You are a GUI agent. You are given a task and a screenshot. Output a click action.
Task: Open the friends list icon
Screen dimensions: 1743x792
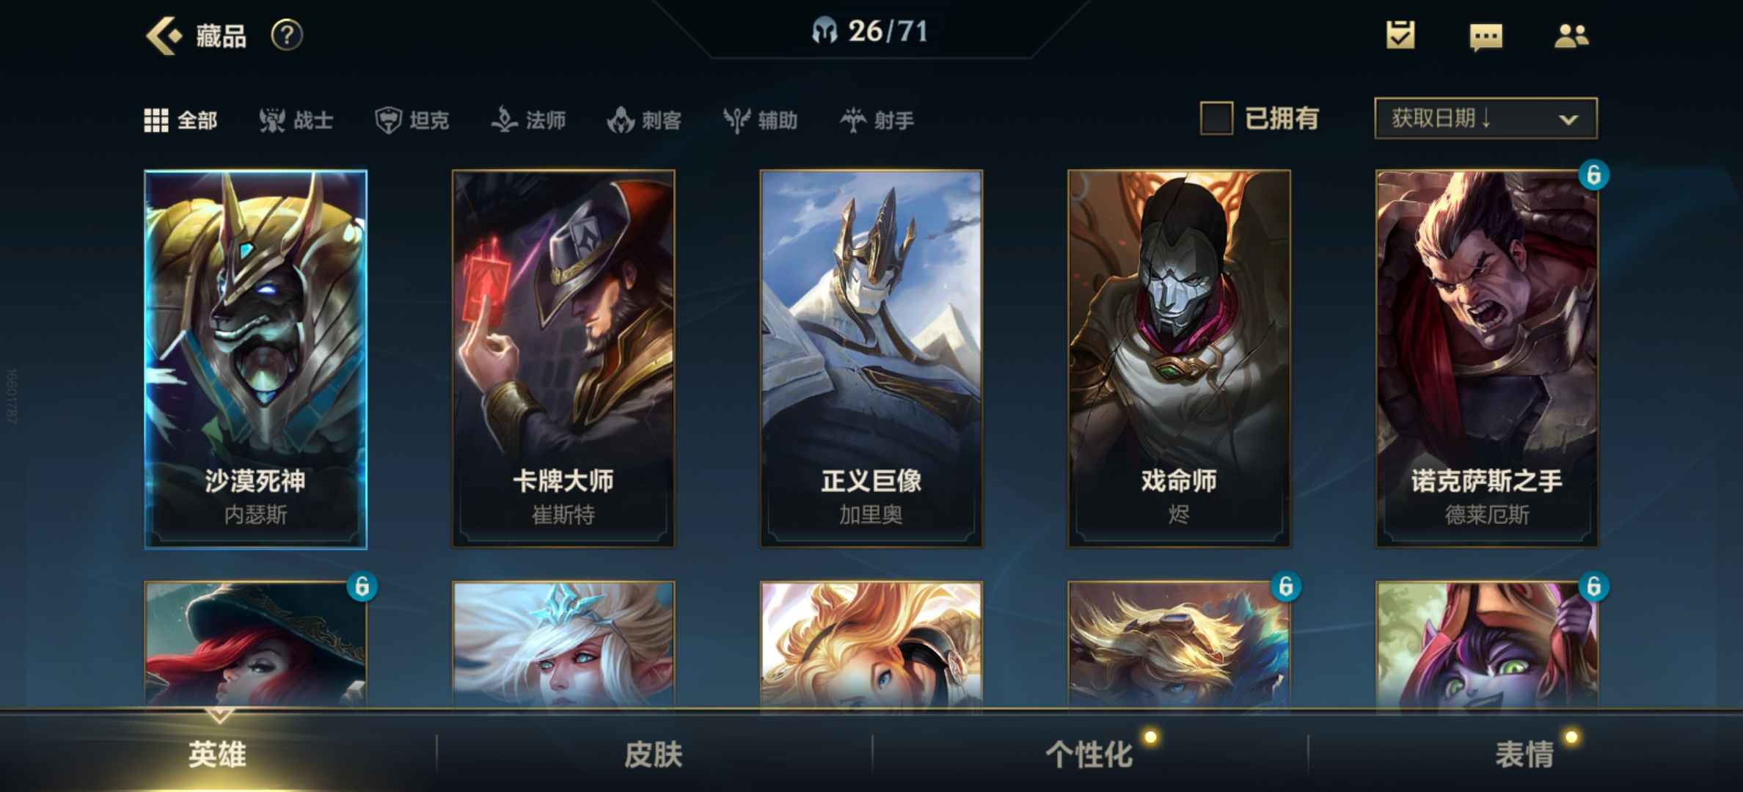(1571, 36)
